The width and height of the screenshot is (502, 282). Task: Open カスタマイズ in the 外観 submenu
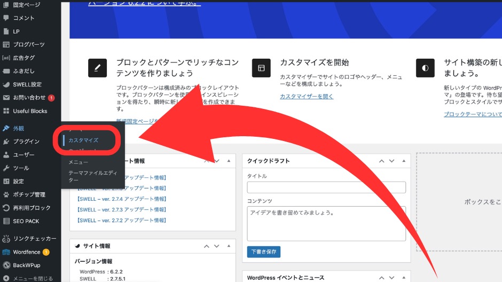click(83, 140)
